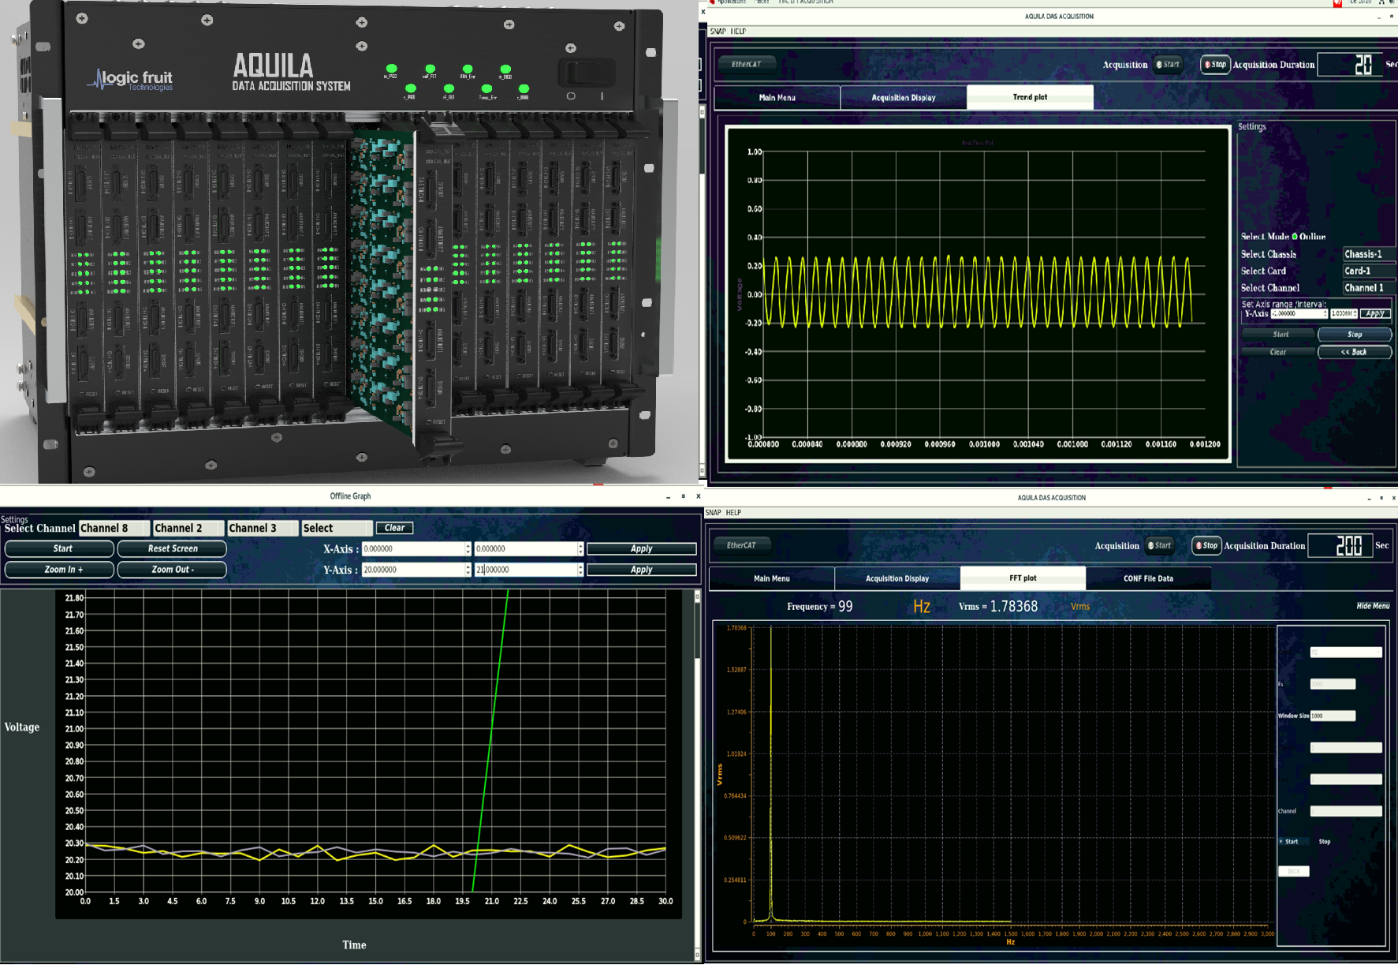Viewport: 1398px width, 965px height.
Task: Open SNAP menu in FFT plot window
Action: coord(713,513)
